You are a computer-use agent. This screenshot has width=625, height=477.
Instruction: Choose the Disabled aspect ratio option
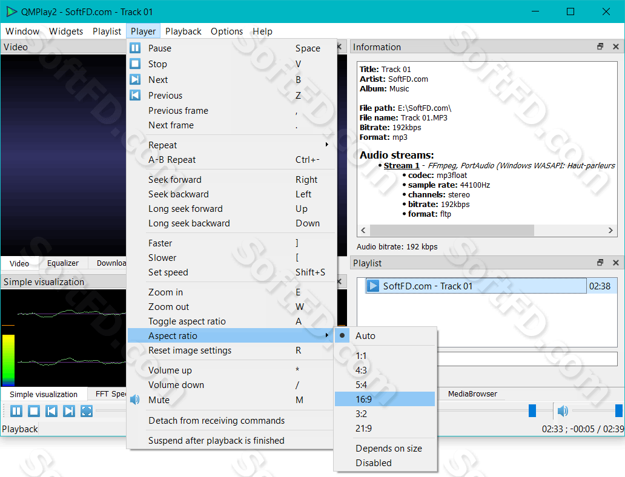385,463
